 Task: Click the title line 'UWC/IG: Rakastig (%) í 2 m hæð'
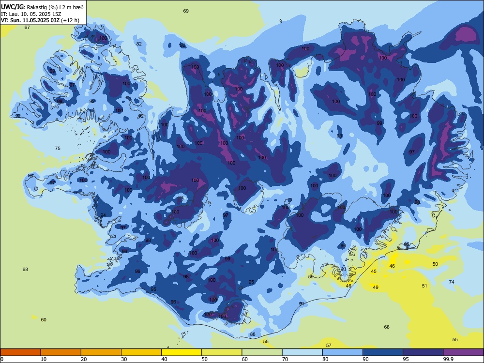[42, 7]
